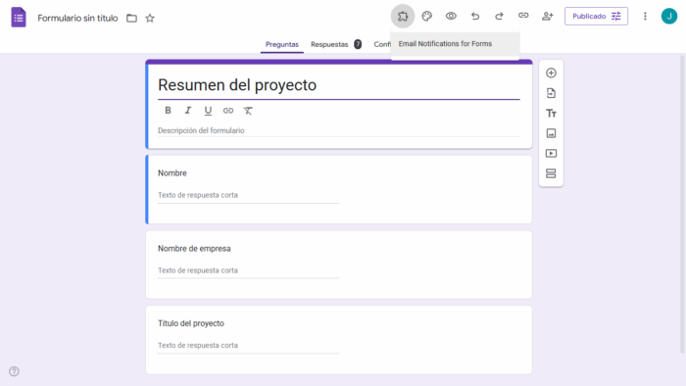
Task: Preview the form with eye icon
Action: 451,17
